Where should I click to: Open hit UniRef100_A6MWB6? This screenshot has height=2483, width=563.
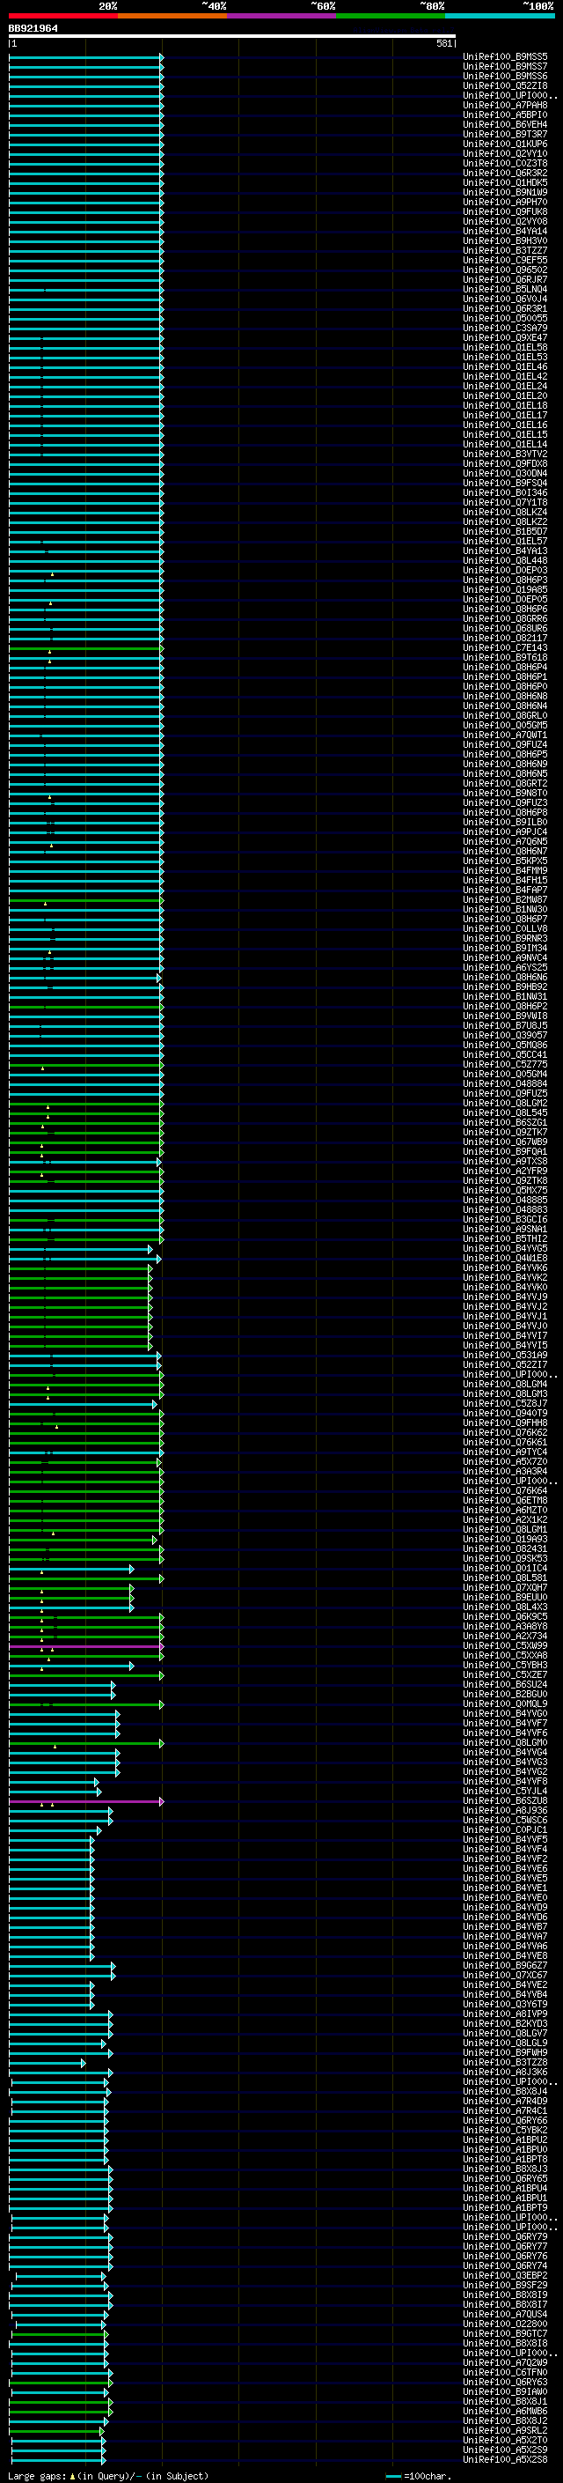(505, 2411)
